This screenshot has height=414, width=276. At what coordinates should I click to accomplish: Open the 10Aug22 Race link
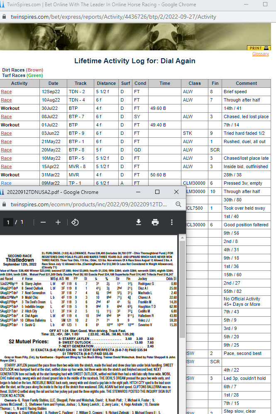click(6, 100)
